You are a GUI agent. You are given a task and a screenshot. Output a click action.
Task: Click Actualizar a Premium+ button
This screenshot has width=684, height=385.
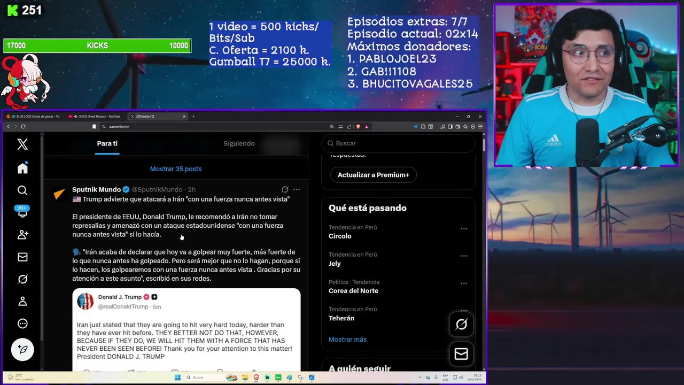click(x=374, y=175)
